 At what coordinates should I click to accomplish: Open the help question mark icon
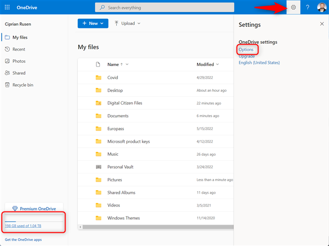tap(307, 7)
